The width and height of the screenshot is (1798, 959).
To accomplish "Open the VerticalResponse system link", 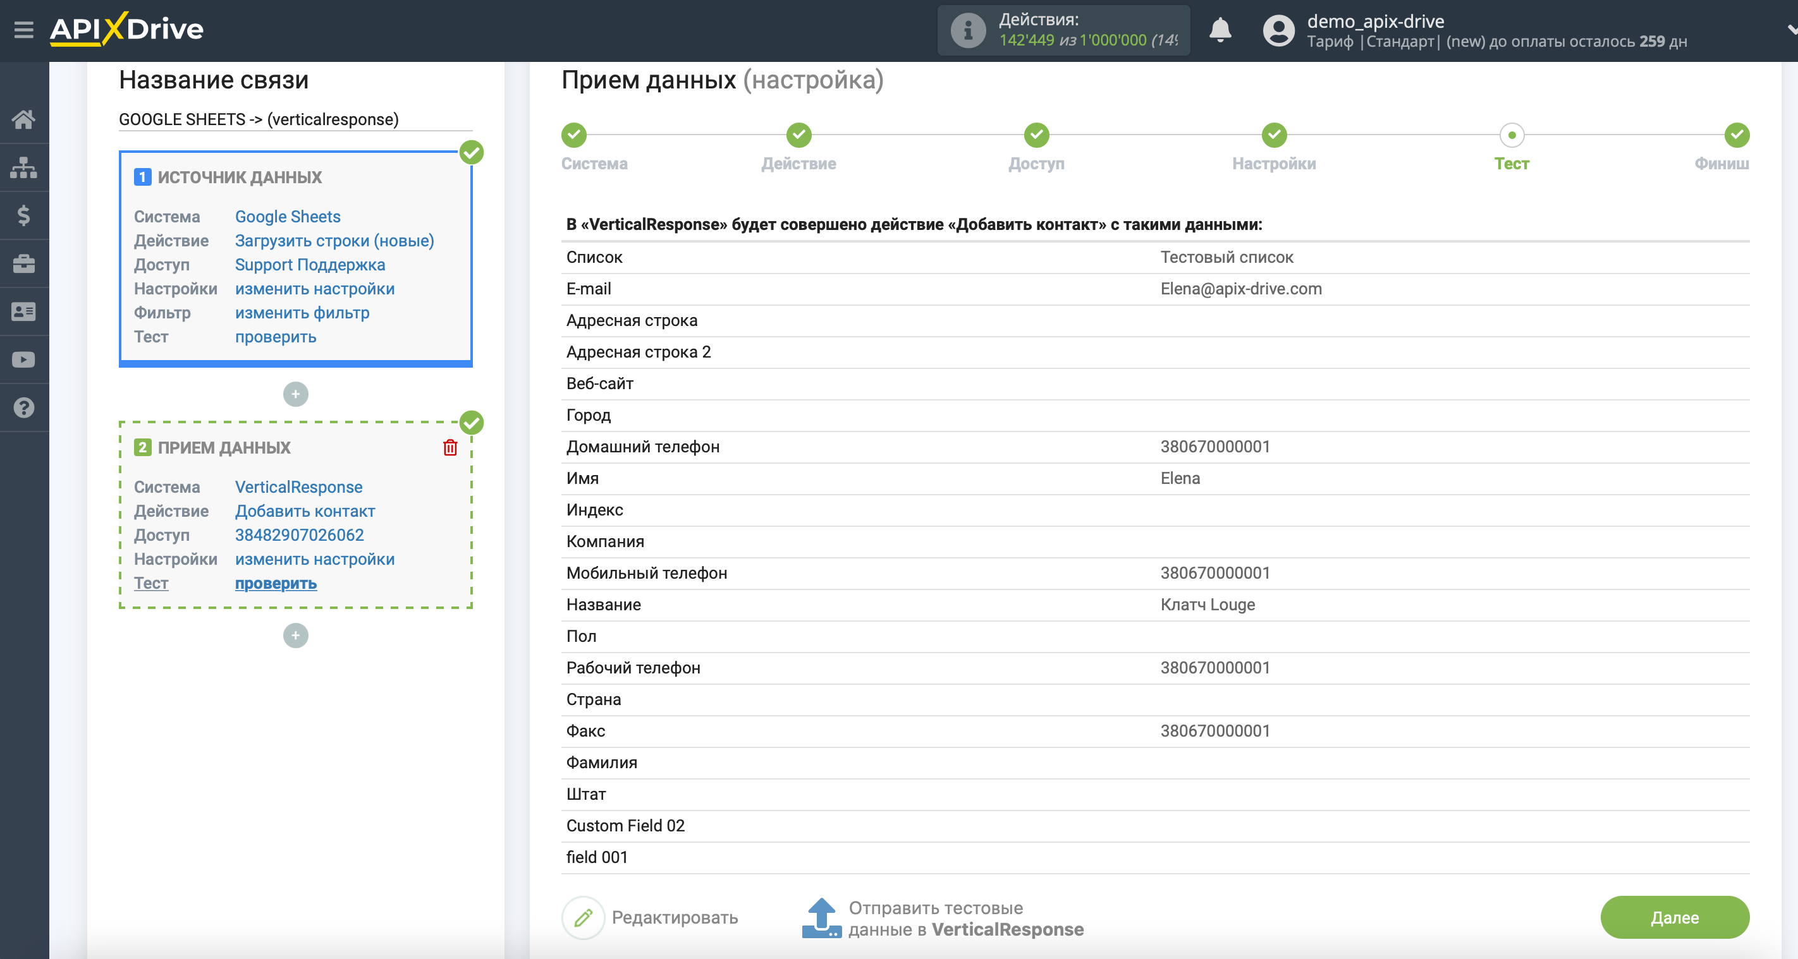I will pos(299,487).
